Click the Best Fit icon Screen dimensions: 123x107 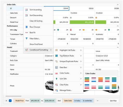(x=26, y=33)
